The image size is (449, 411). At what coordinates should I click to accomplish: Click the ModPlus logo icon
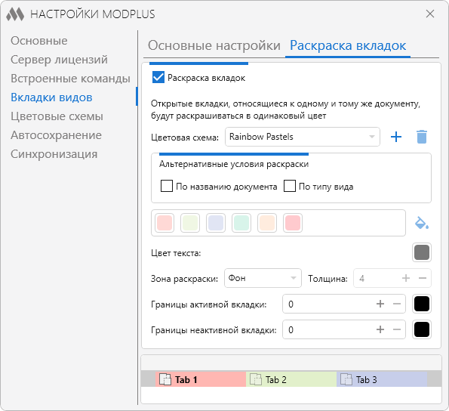(15, 14)
